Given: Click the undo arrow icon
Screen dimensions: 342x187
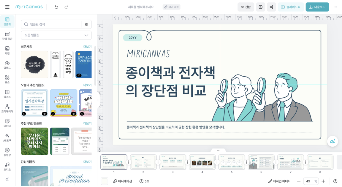Looking at the screenshot, I should click(56, 7).
